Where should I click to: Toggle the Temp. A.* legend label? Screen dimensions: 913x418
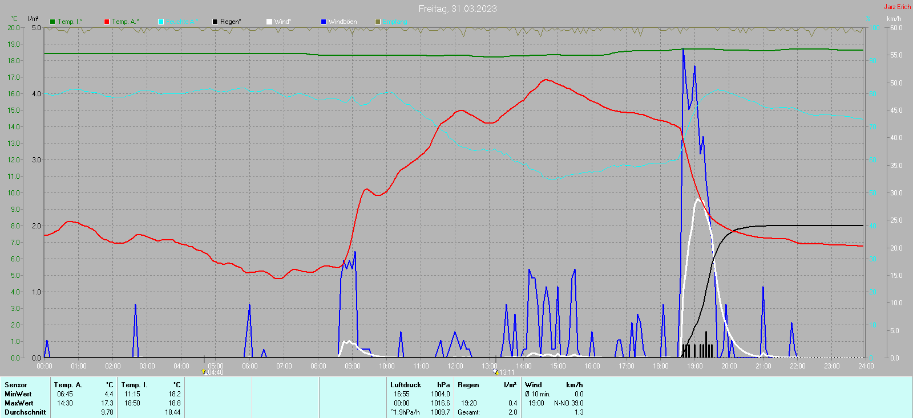125,22
